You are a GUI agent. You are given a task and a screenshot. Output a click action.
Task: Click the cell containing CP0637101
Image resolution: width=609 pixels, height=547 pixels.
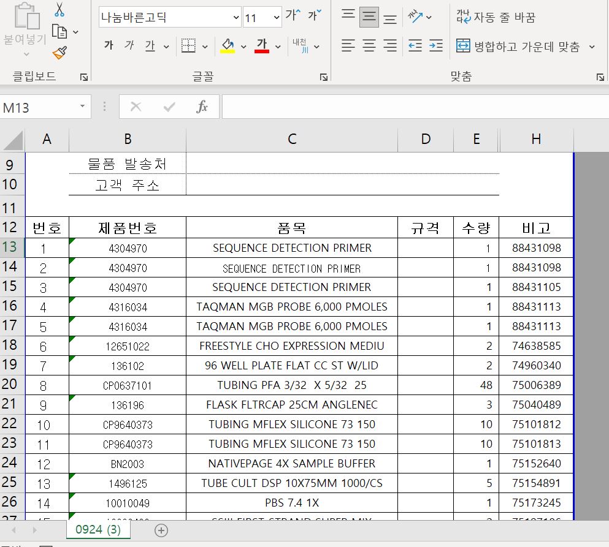coord(128,385)
